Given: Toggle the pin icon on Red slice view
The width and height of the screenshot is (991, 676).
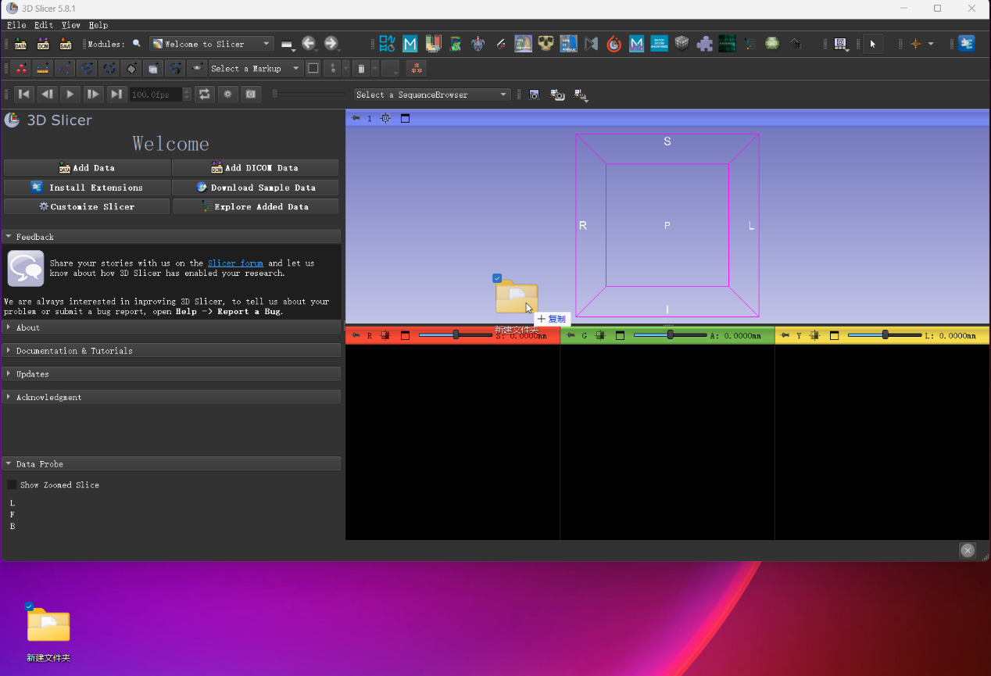Looking at the screenshot, I should point(356,336).
